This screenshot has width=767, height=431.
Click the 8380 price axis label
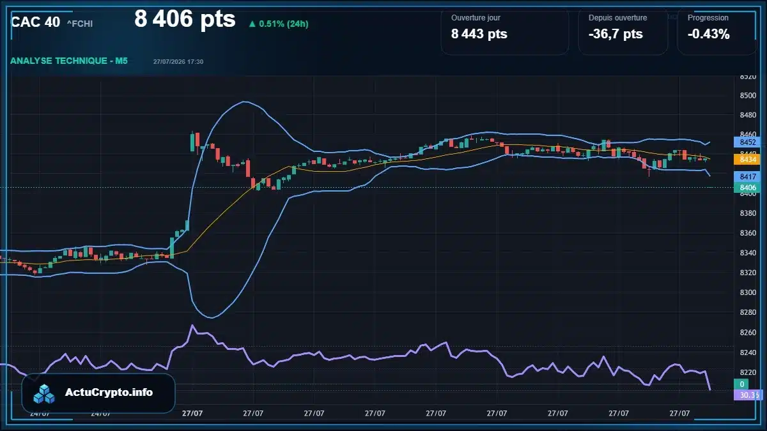coord(748,213)
